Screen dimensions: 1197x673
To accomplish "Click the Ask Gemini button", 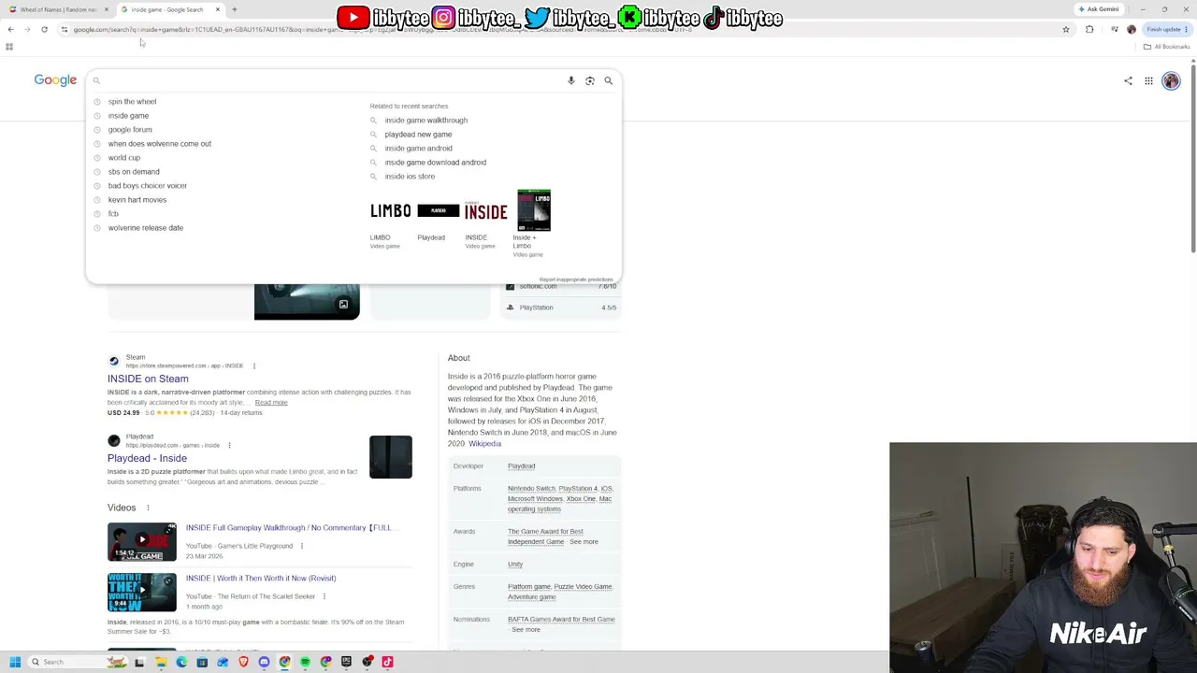I will point(1099,9).
